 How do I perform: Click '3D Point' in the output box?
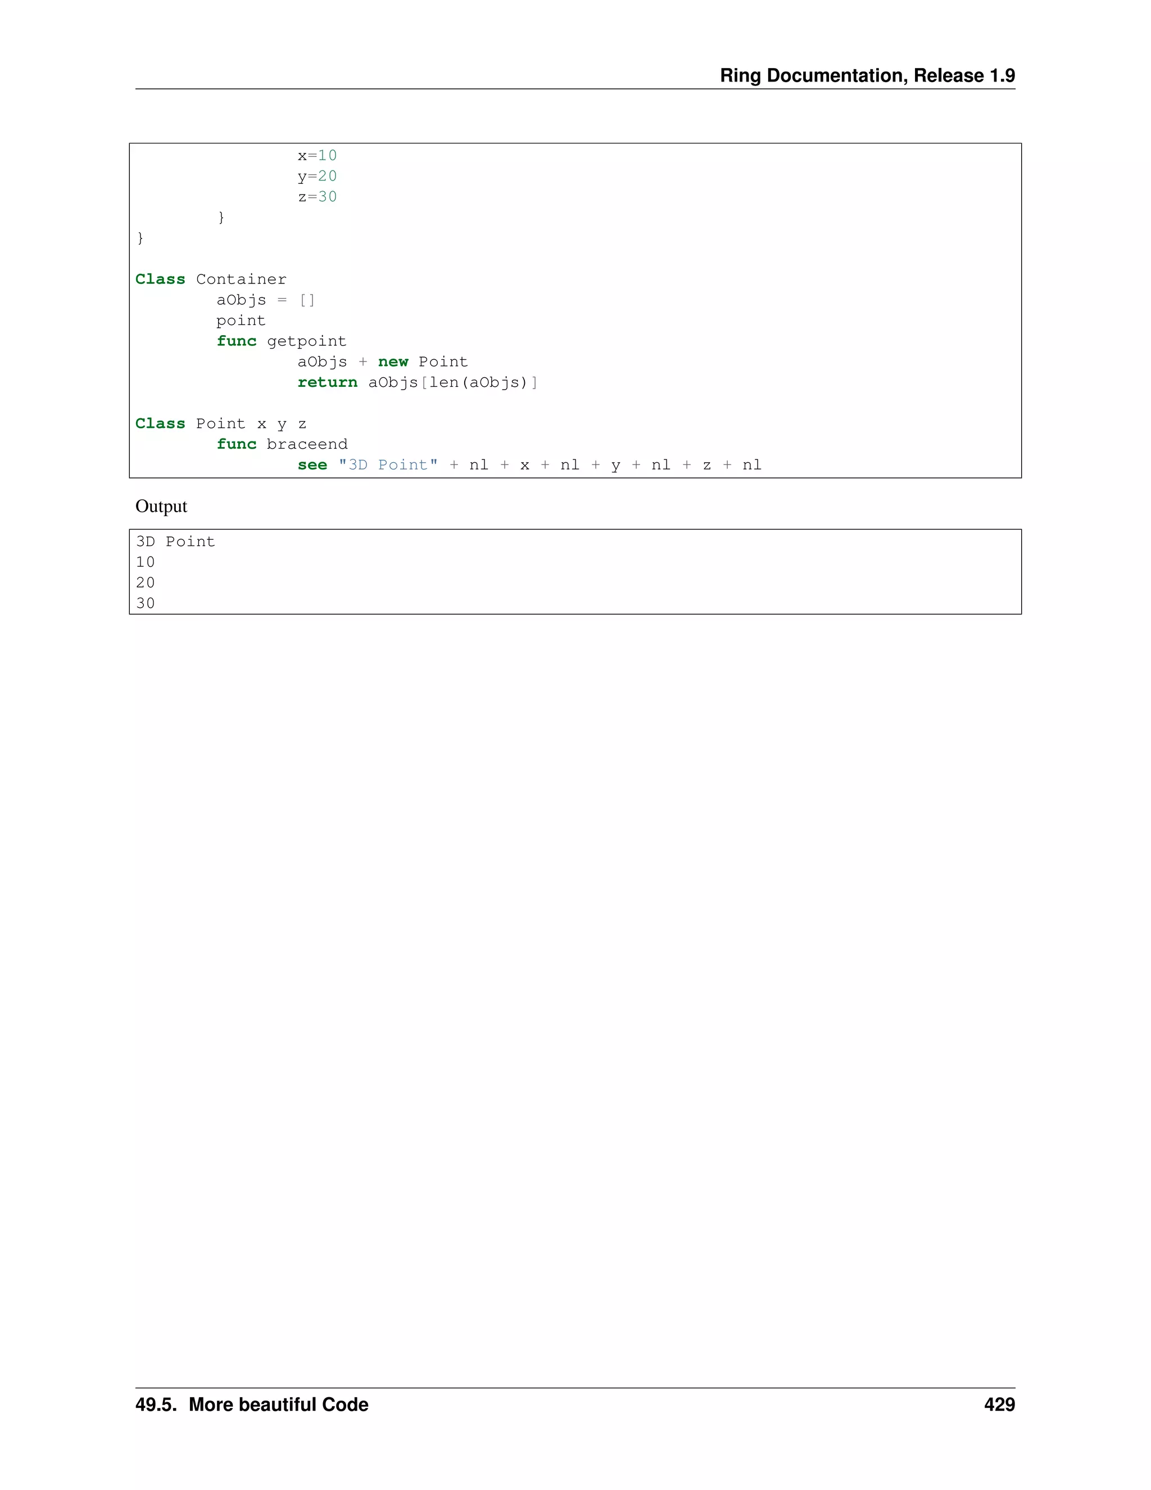[175, 541]
